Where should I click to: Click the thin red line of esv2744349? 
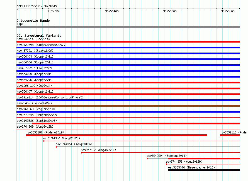[128, 129]
